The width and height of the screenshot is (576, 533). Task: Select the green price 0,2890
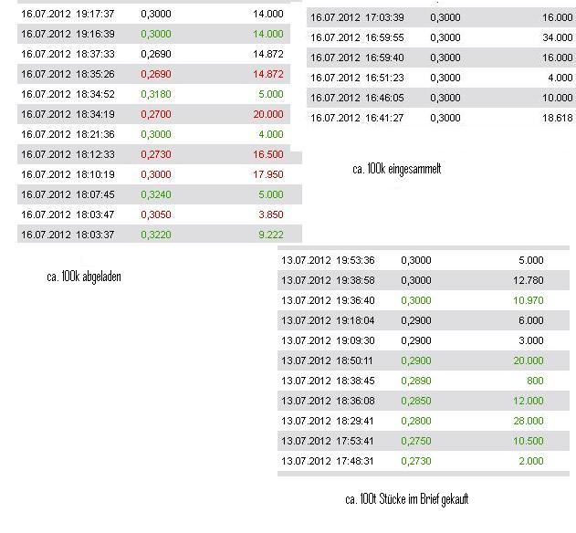point(416,381)
